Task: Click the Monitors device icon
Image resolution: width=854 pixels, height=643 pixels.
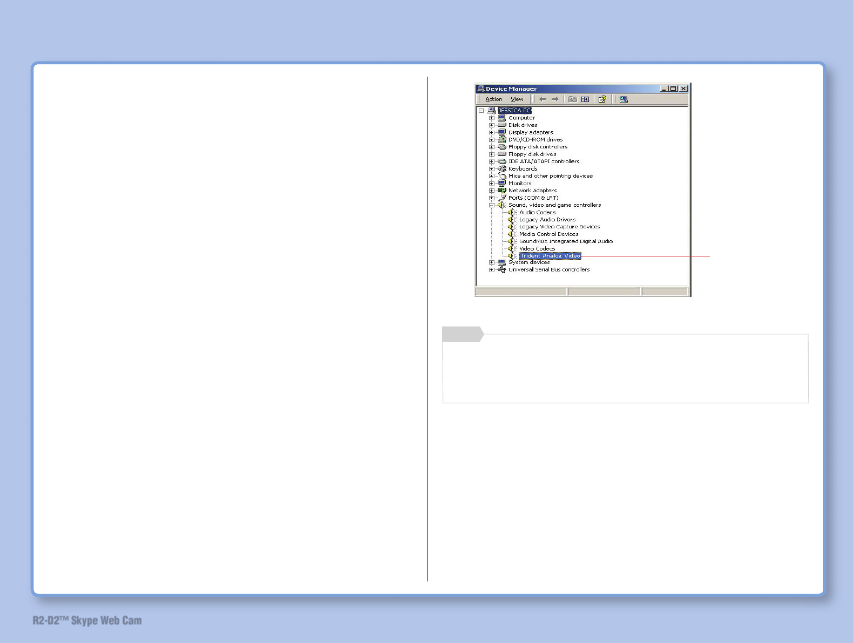Action: tap(502, 183)
